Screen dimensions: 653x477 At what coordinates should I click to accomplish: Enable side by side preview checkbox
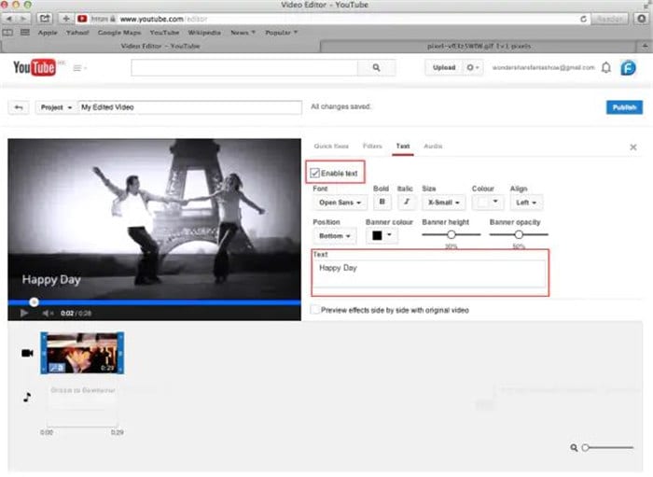315,310
